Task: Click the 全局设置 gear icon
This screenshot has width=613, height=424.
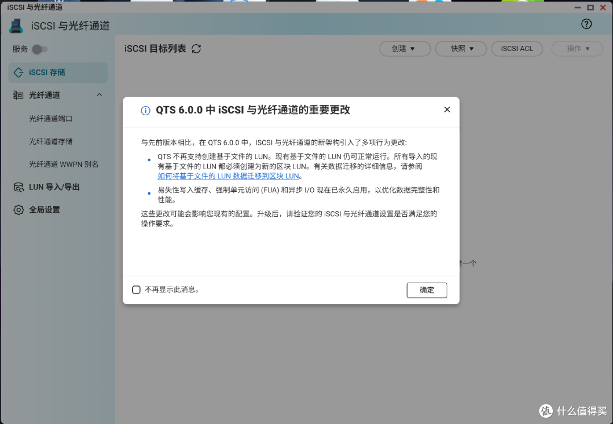Action: point(18,210)
